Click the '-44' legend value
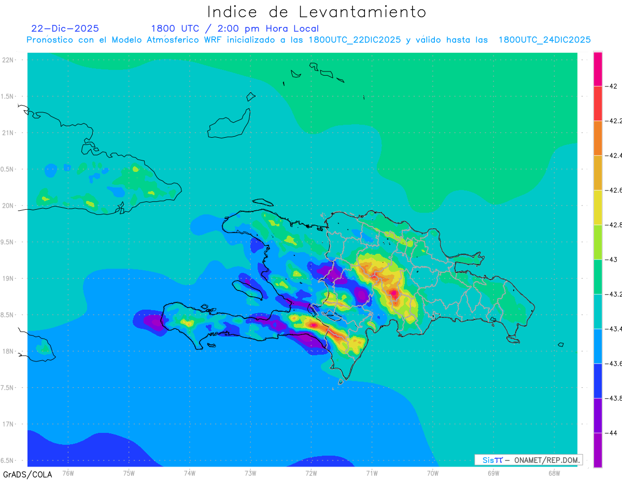The height and width of the screenshot is (480, 622). coord(611,433)
